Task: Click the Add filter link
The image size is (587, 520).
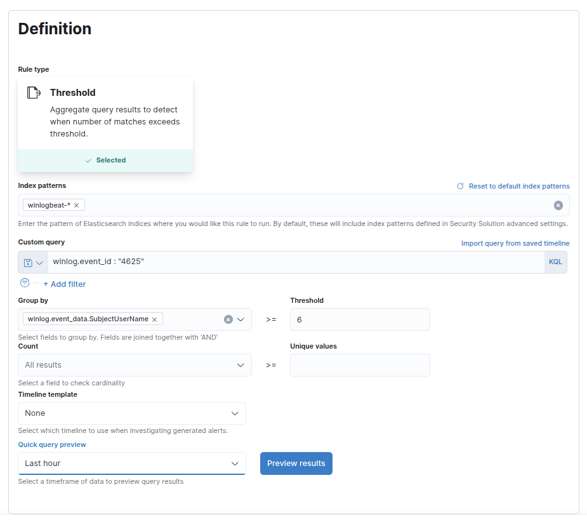Action: coord(65,284)
